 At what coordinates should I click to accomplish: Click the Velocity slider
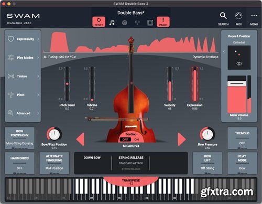[170, 83]
